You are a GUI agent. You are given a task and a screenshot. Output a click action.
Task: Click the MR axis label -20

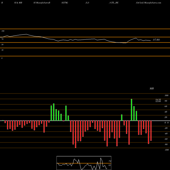point(166,128)
